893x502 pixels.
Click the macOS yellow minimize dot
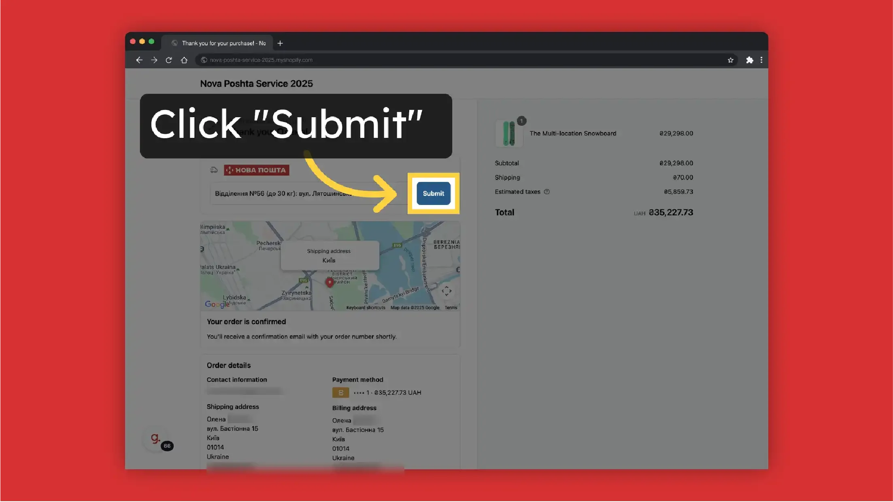click(142, 41)
